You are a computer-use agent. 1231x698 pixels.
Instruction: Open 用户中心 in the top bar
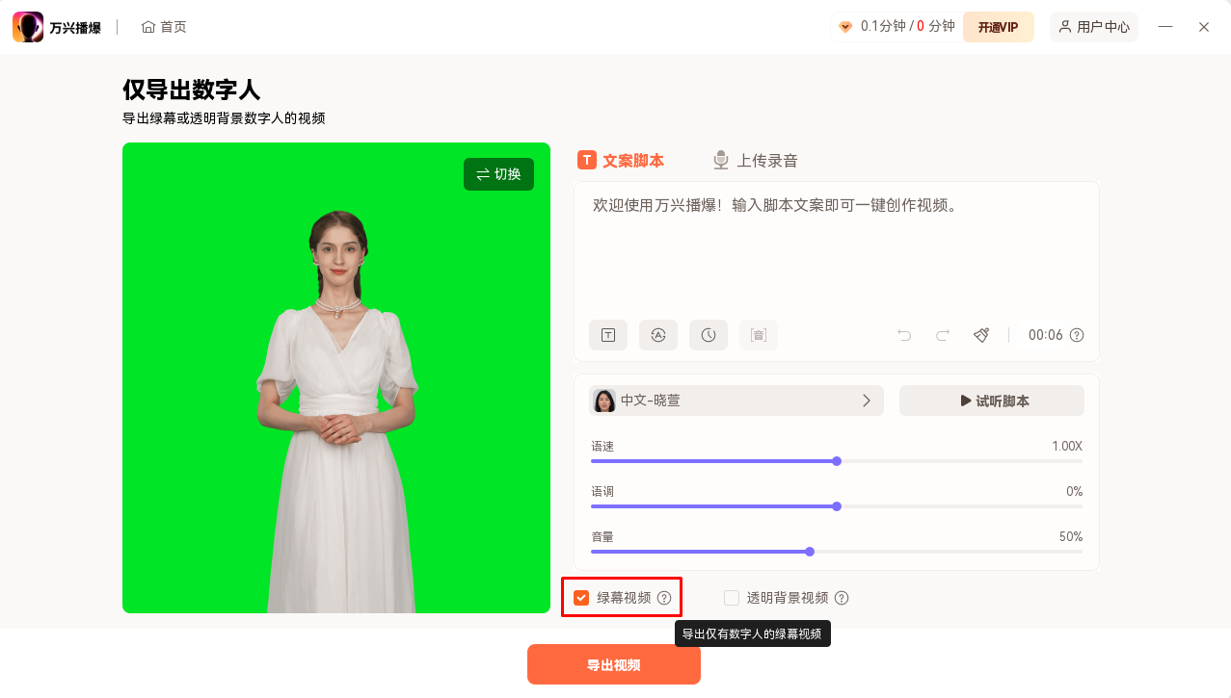point(1093,26)
